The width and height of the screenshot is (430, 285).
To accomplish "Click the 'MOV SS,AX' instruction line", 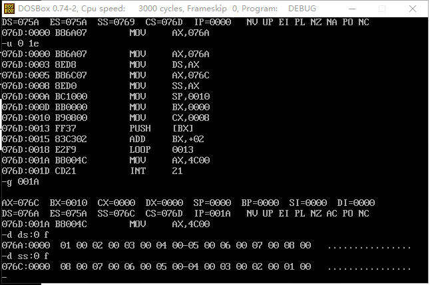I will (x=101, y=86).
